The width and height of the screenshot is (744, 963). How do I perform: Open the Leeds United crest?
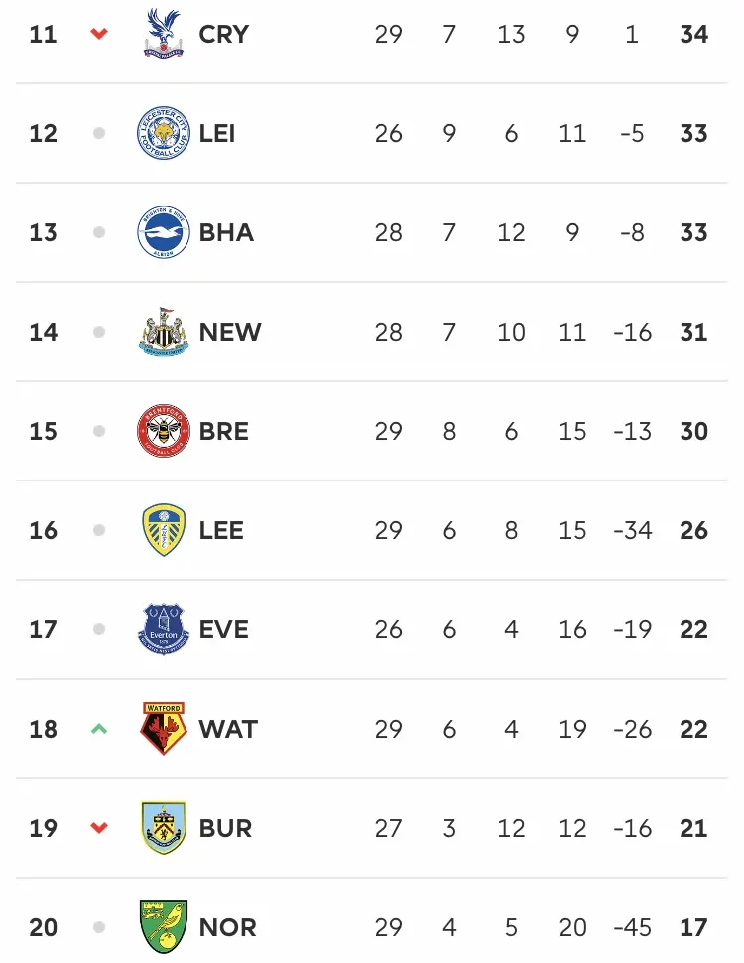pos(164,530)
